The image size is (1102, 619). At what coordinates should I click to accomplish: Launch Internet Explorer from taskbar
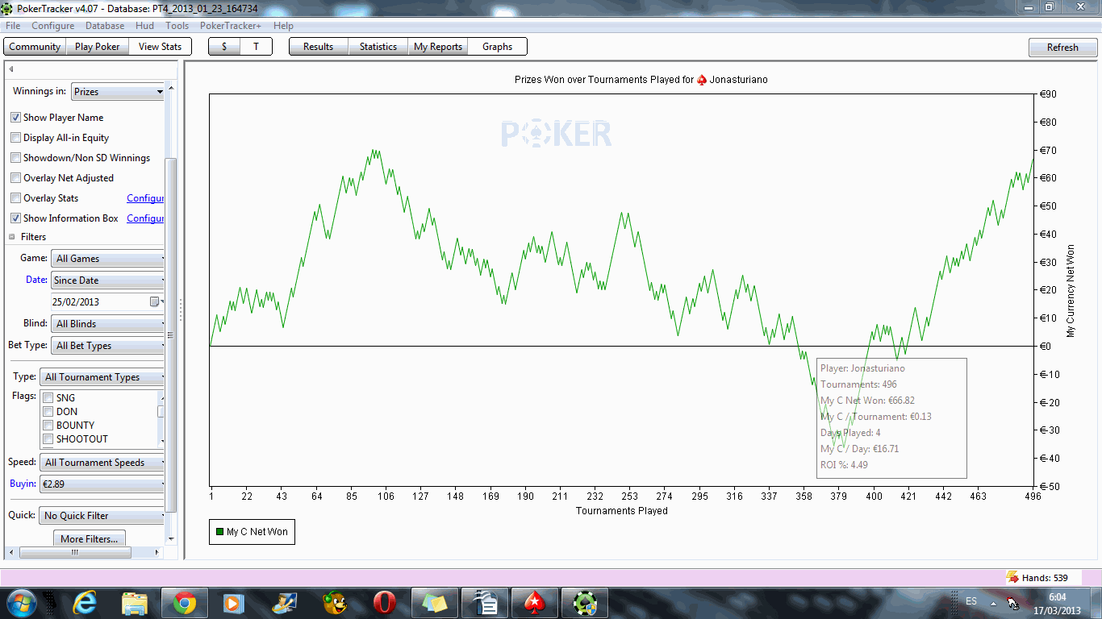coord(85,602)
